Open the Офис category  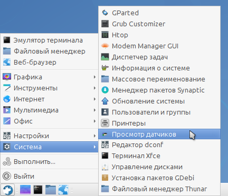pyautogui.click(x=49, y=121)
